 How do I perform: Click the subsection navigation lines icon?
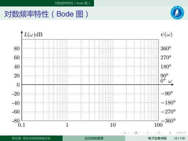click(148, 133)
